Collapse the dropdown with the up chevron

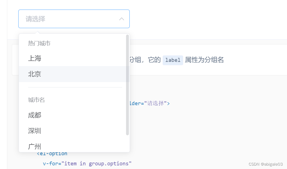pyautogui.click(x=122, y=19)
